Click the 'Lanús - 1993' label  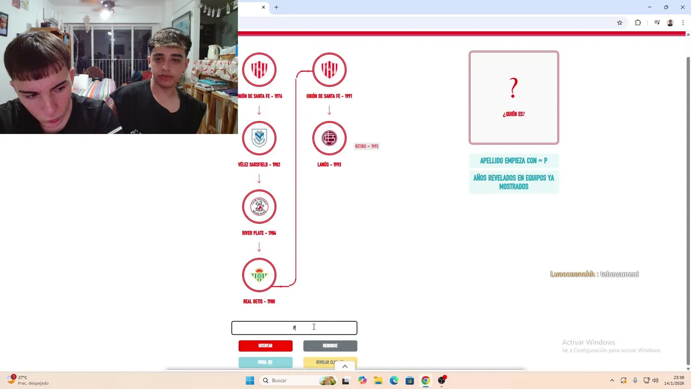(x=329, y=165)
